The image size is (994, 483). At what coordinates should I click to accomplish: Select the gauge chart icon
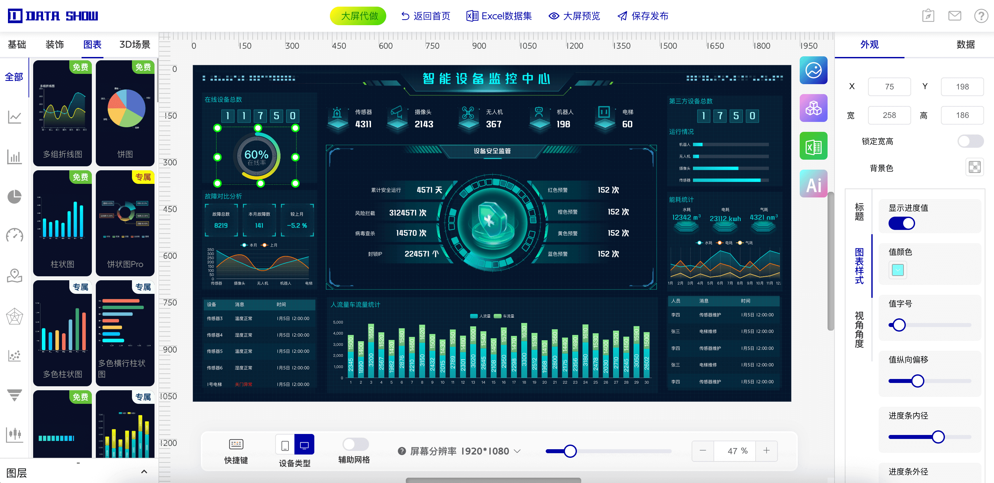14,236
